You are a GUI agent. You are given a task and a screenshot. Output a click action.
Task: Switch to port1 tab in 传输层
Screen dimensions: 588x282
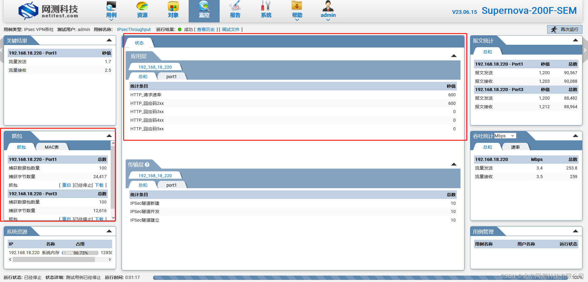click(x=171, y=185)
